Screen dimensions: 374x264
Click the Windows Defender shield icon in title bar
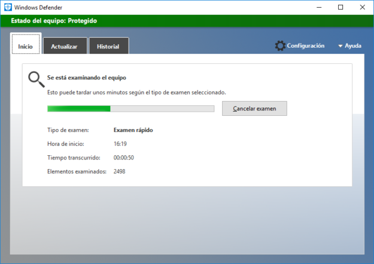click(x=8, y=7)
